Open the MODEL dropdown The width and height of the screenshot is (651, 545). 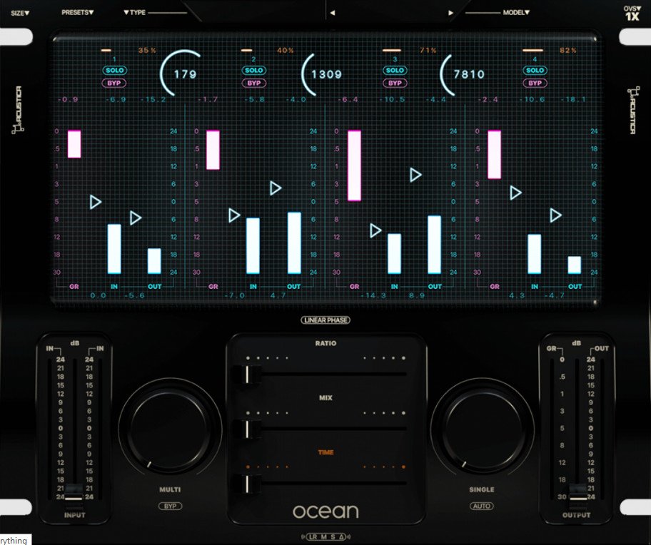[517, 13]
